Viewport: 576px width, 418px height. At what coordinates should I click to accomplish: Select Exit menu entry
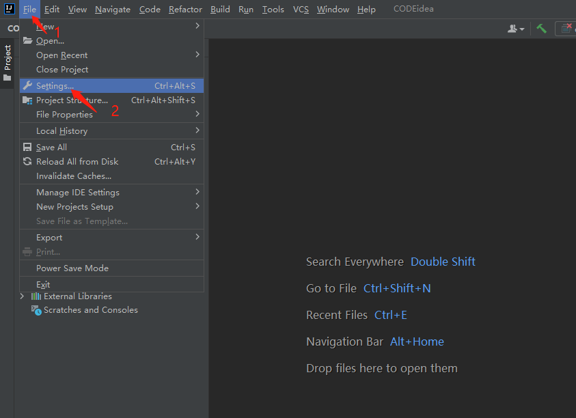[111, 284]
